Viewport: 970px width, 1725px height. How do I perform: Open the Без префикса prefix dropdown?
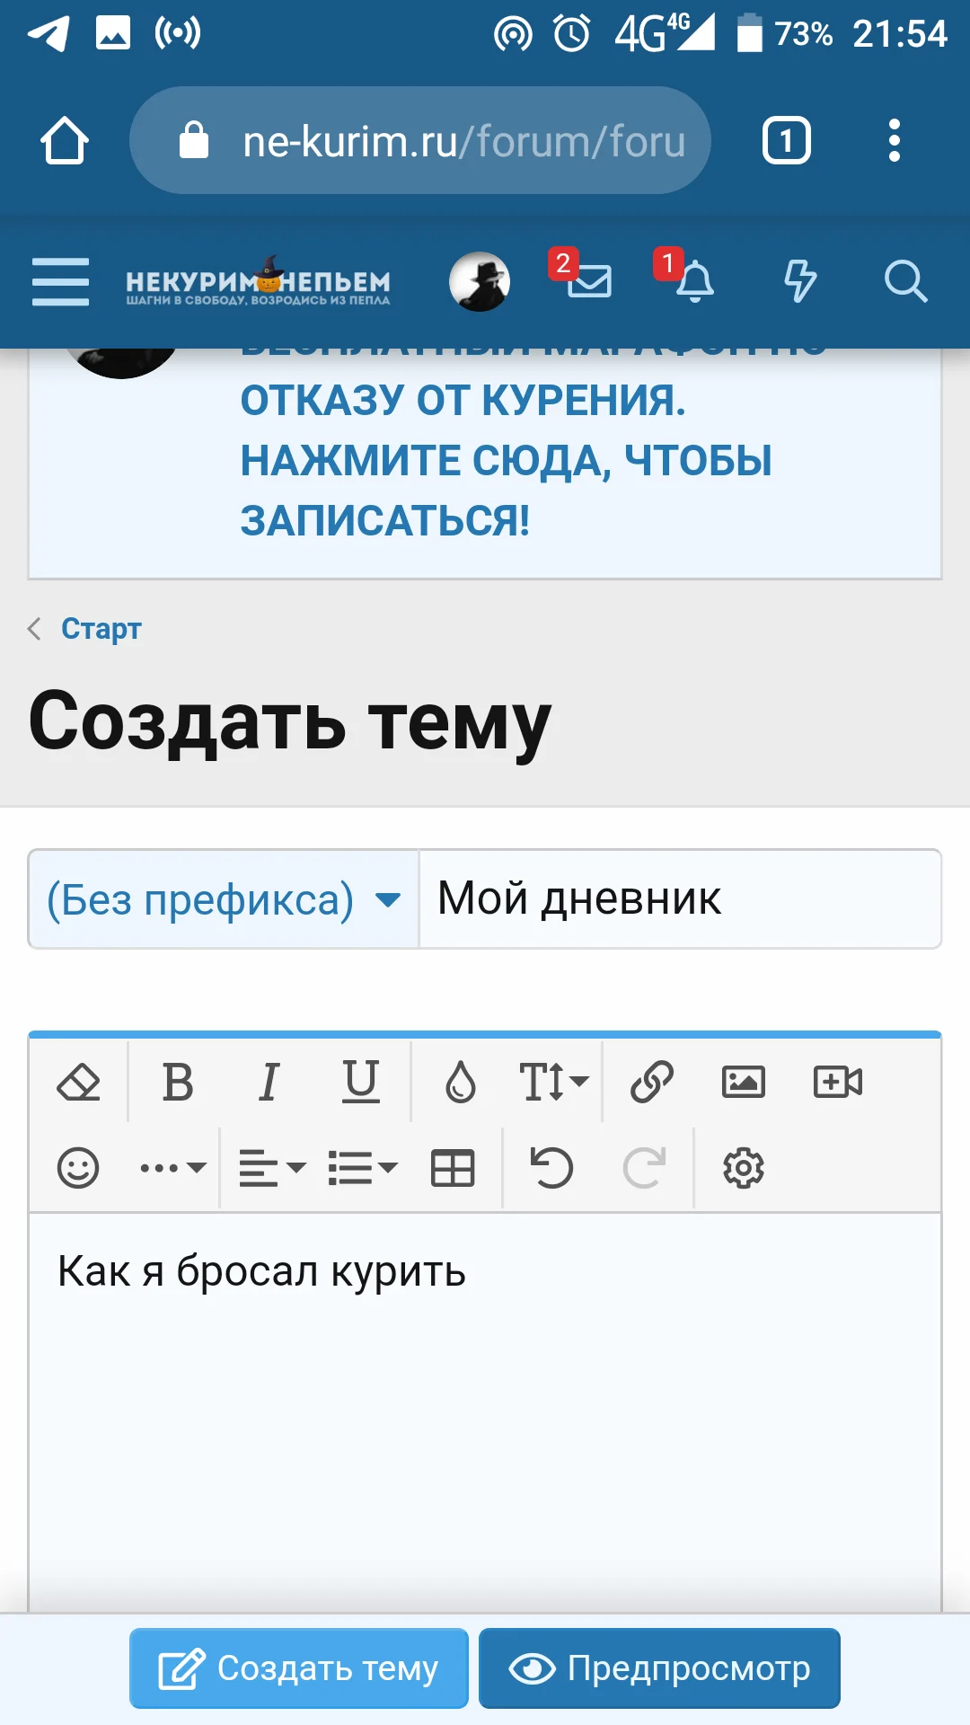tap(224, 899)
